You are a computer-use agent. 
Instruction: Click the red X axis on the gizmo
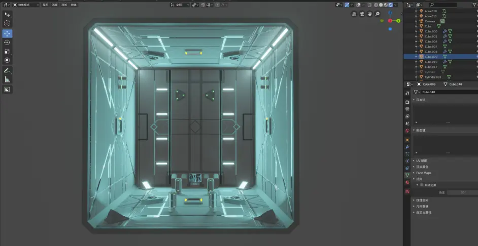[390, 21]
